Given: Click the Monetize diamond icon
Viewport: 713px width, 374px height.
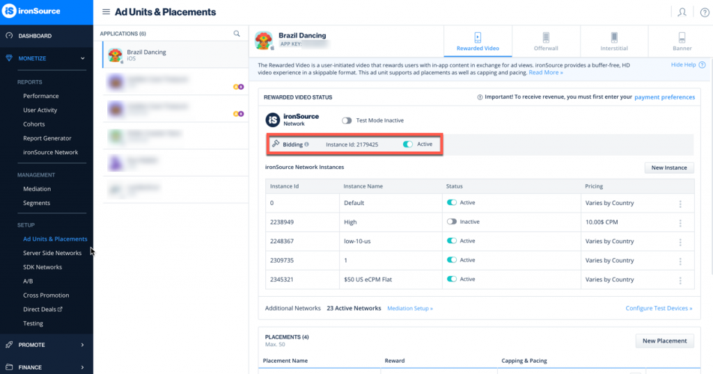Looking at the screenshot, I should tap(9, 58).
